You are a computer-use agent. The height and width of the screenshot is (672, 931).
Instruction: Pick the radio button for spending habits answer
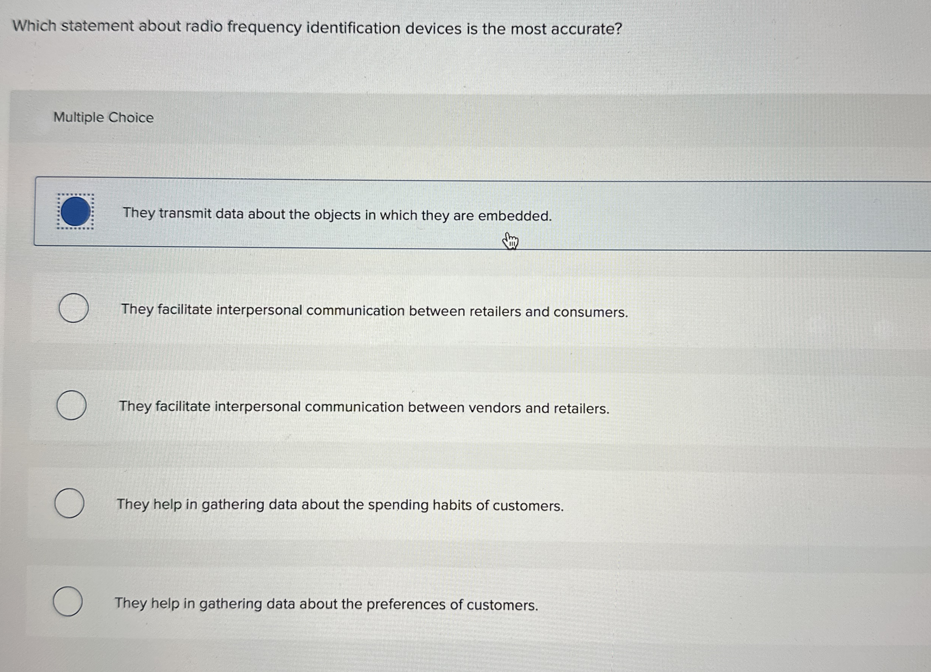point(70,503)
